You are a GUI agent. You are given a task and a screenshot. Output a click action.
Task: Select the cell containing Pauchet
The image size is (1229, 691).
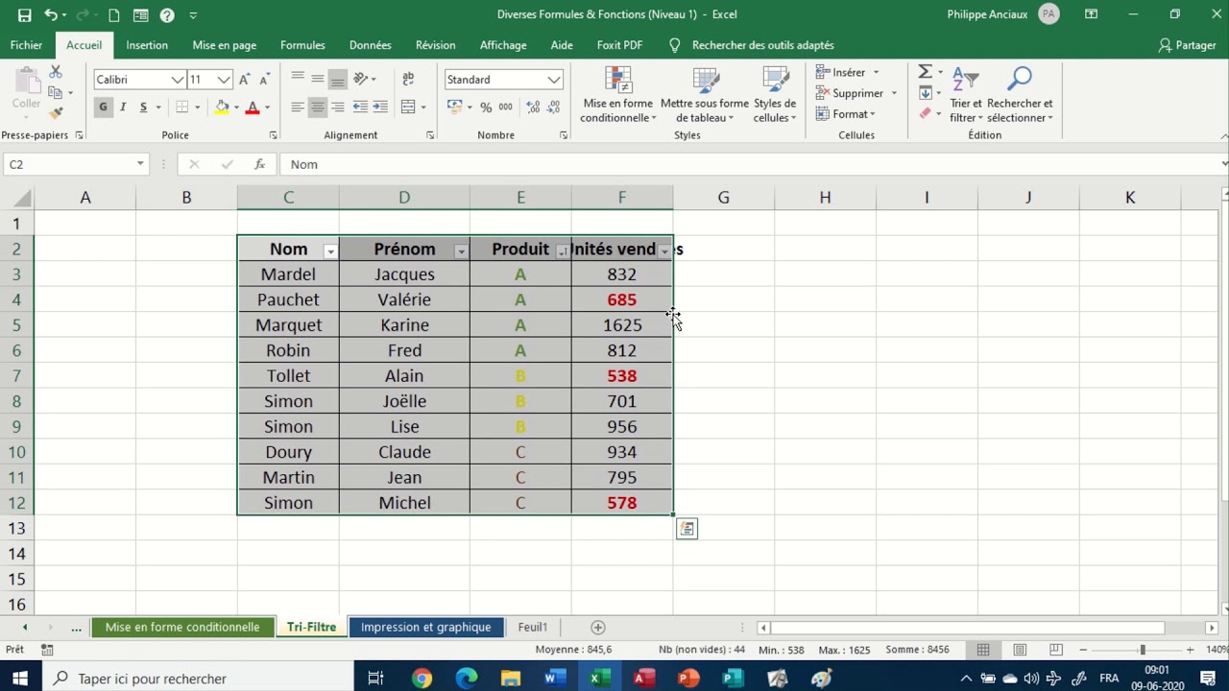coord(288,299)
